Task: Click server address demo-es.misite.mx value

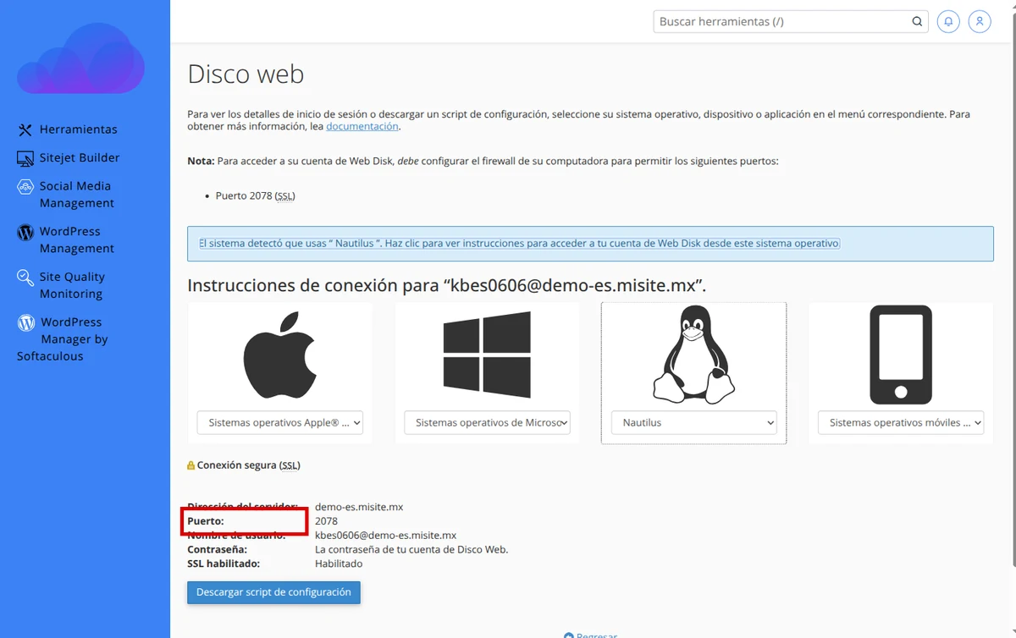Action: [x=359, y=507]
